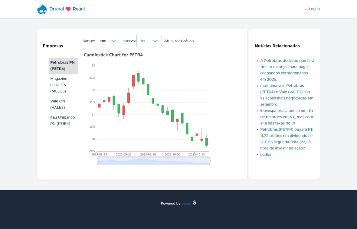Open the Log in link
This screenshot has height=229, width=357.
pyautogui.click(x=314, y=9)
